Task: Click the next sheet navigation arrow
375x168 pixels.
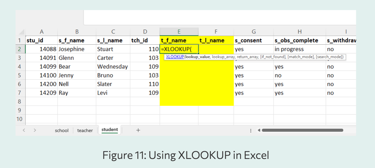Action: pyautogui.click(x=35, y=130)
